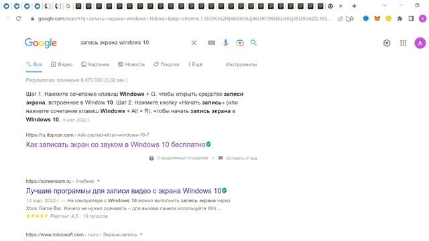Viewport: 429px width, 241px height.
Task: Click the О выделенных описаниях link
Action: 182,158
